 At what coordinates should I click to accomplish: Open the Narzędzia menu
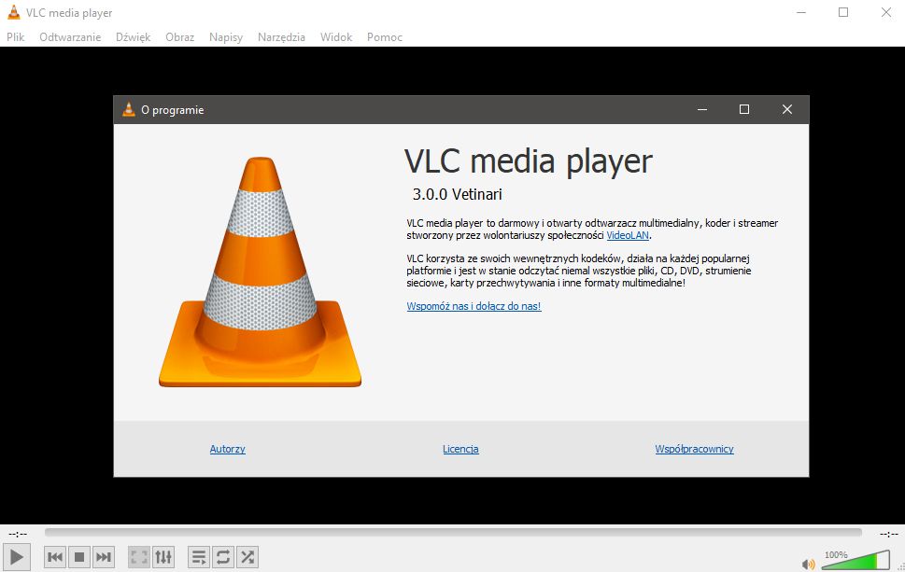coord(282,37)
